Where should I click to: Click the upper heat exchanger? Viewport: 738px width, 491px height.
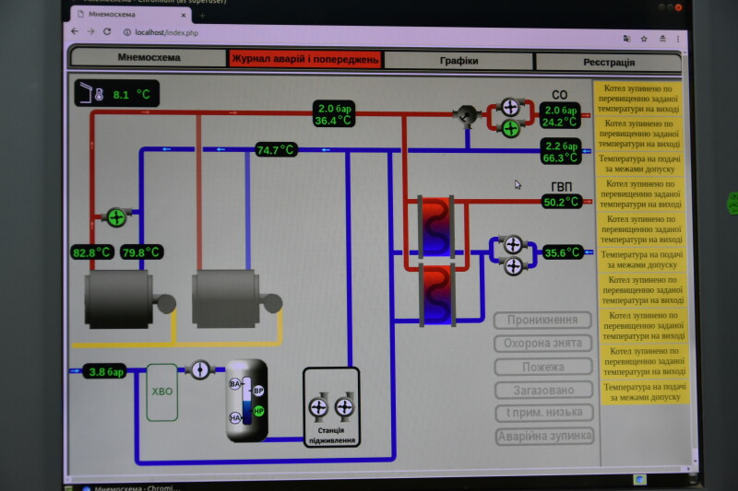click(436, 227)
